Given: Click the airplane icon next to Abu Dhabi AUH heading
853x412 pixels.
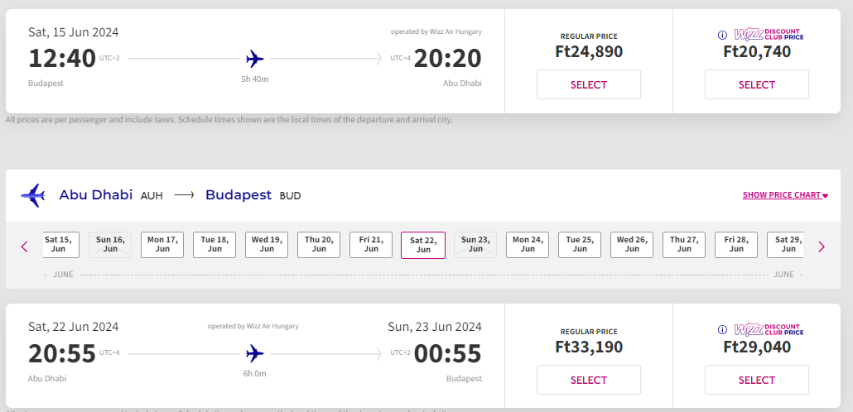Looking at the screenshot, I should 33,196.
